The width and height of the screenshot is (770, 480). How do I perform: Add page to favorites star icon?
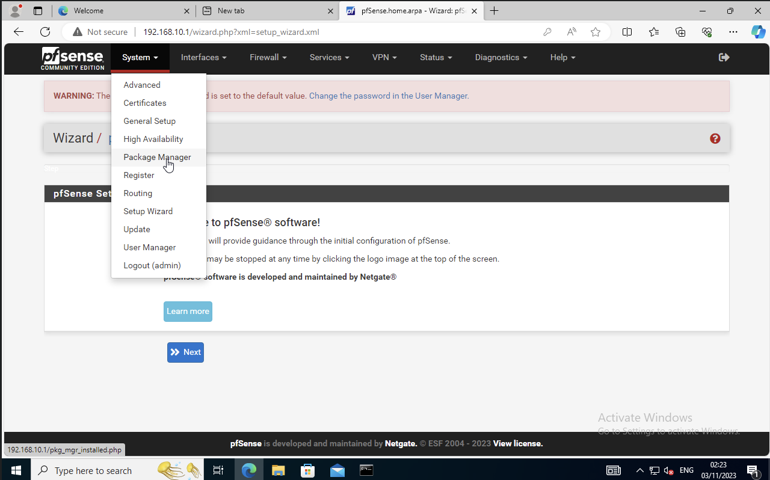pyautogui.click(x=596, y=32)
